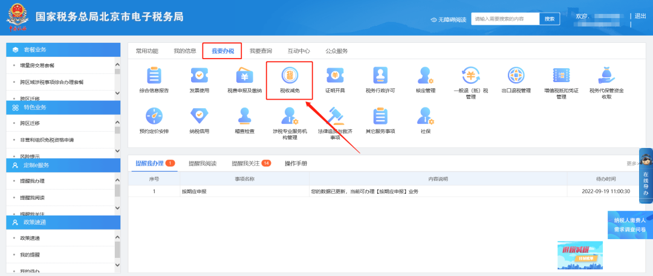Open 税务代保管资金收取 icon

tap(606, 75)
